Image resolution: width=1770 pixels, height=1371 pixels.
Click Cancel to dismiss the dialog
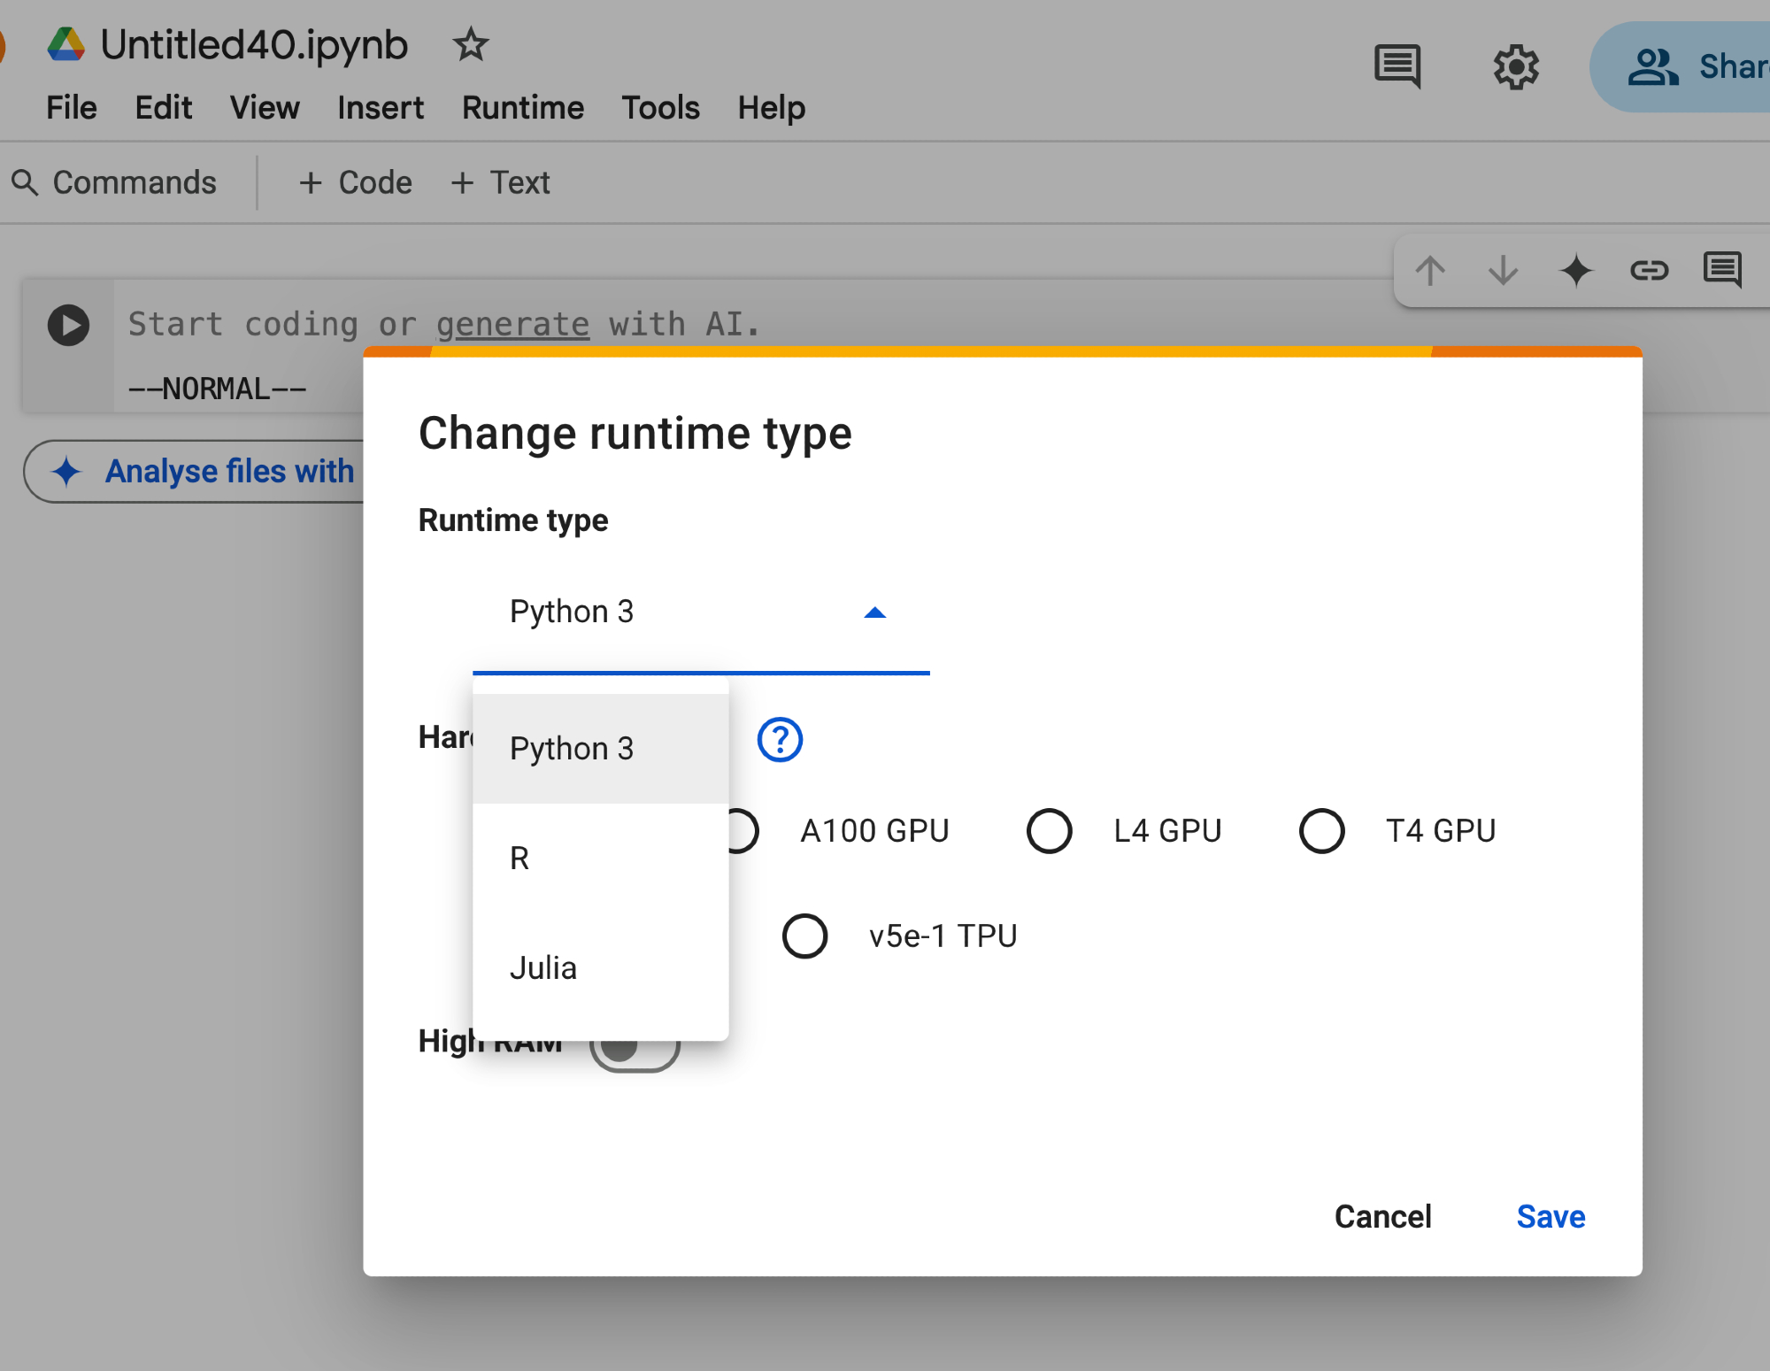(x=1382, y=1216)
